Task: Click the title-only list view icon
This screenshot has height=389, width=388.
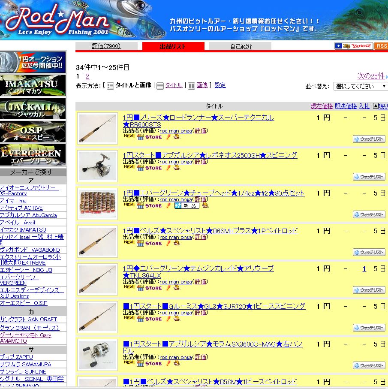Action: (x=160, y=86)
